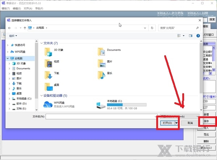The height and width of the screenshot is (160, 217).
Task: Go up one folder level
Action: pos(25,28)
